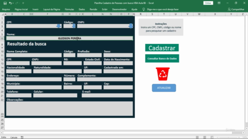This screenshot has width=248, height=139.
Task: Select the Celular field
Action: click(55, 95)
